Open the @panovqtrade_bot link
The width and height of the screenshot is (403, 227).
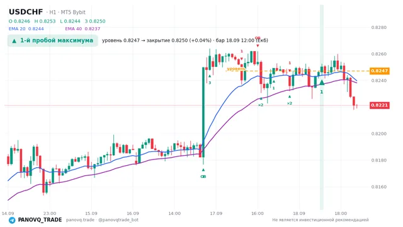(x=118, y=220)
